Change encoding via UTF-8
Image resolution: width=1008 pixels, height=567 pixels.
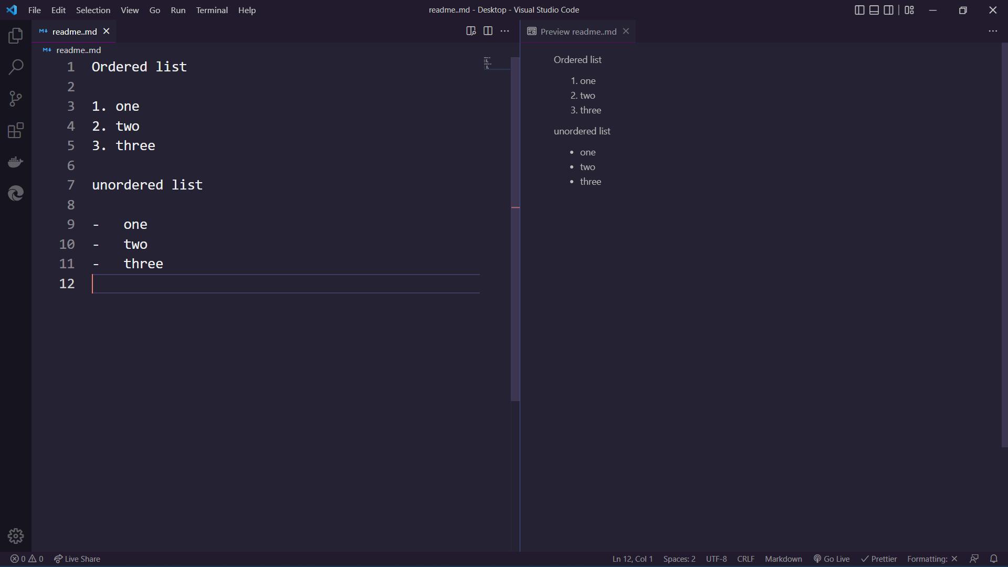717,559
